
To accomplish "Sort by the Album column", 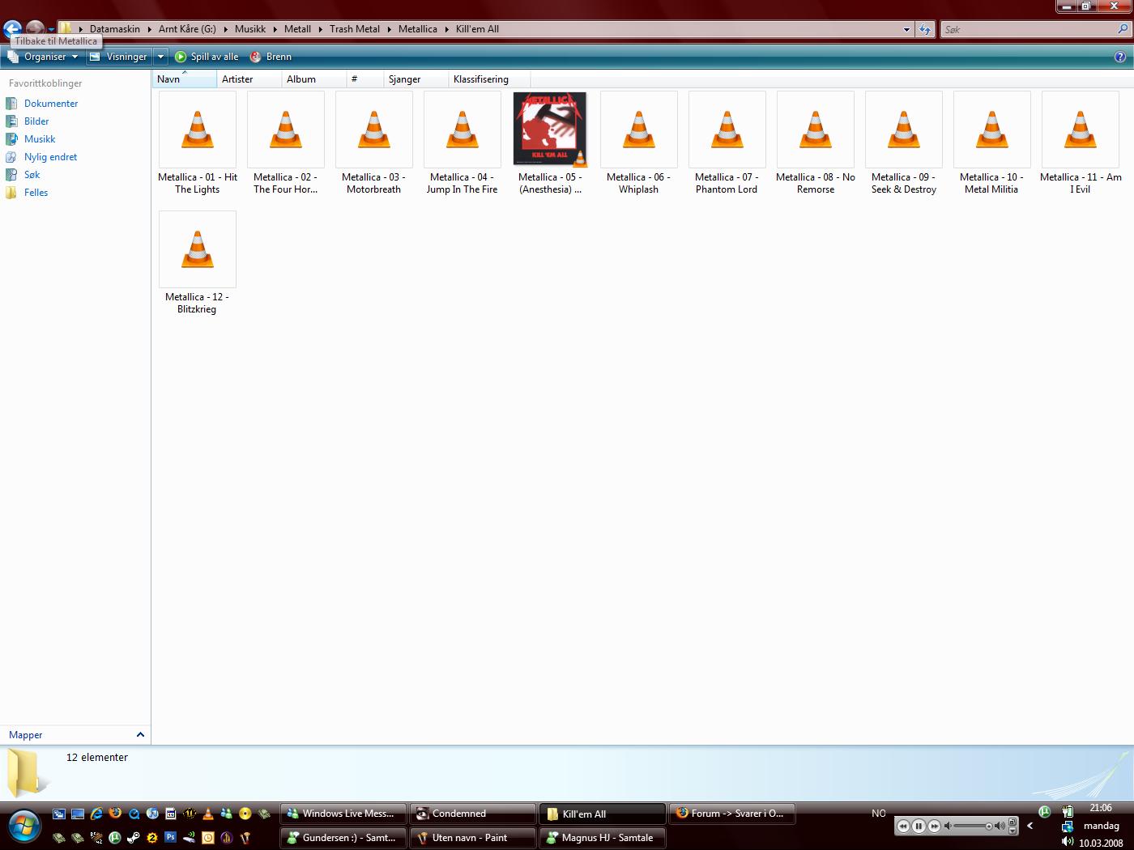I will point(314,79).
